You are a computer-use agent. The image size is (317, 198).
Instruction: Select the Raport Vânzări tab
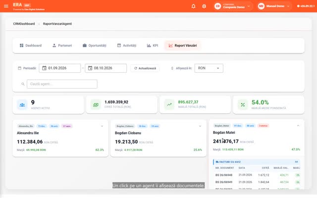click(x=183, y=46)
